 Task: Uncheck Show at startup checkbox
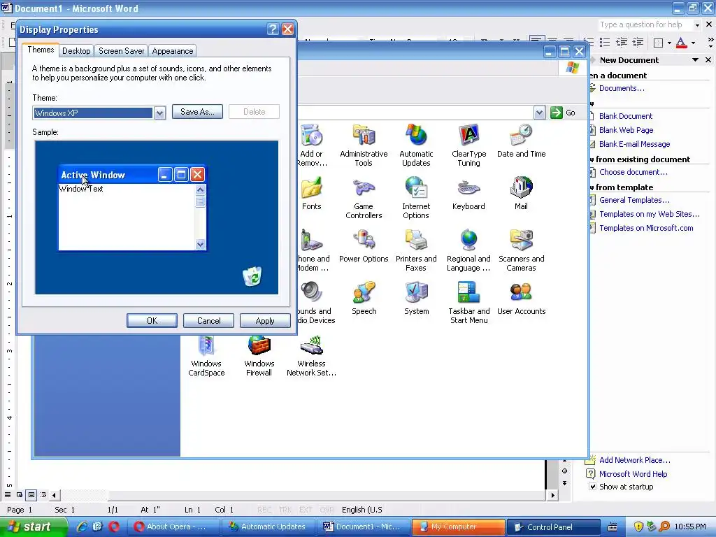(592, 487)
